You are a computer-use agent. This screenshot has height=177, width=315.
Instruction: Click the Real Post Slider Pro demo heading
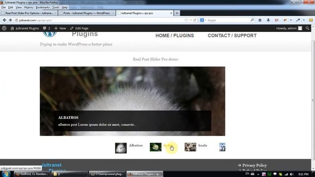pyautogui.click(x=156, y=59)
